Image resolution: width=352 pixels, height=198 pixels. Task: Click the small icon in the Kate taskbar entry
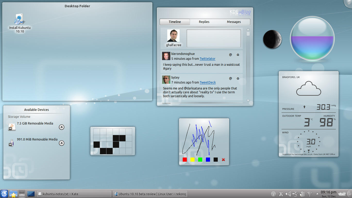(x=40, y=194)
